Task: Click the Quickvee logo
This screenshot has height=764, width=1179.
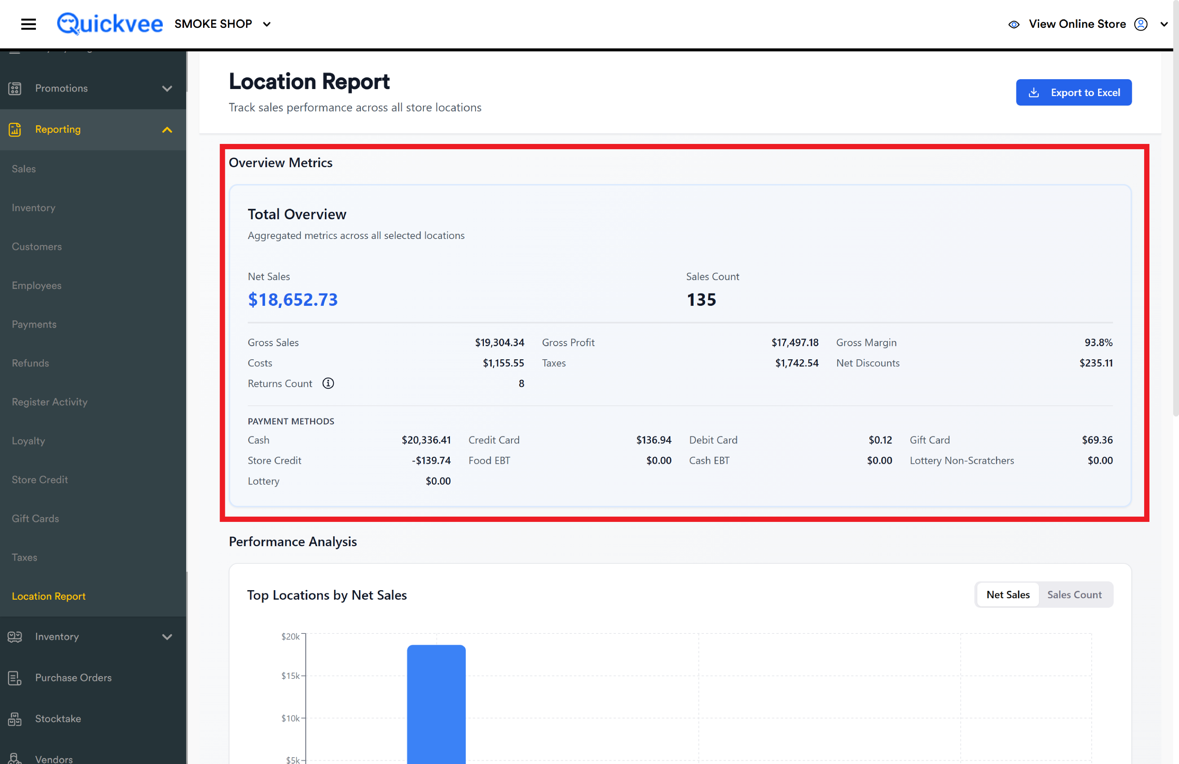Action: (109, 24)
